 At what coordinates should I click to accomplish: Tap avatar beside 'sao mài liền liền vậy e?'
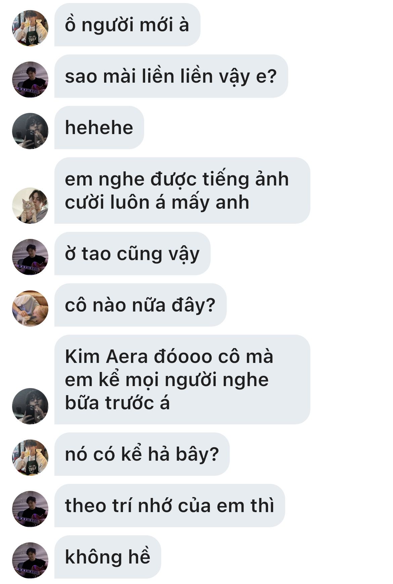tap(30, 79)
